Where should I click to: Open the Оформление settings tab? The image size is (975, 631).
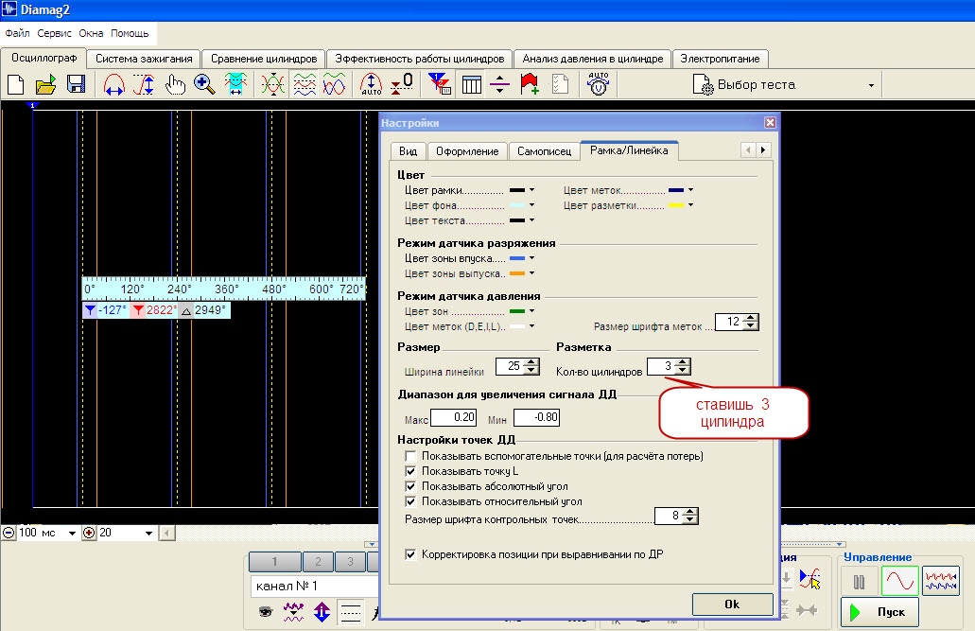(x=467, y=151)
